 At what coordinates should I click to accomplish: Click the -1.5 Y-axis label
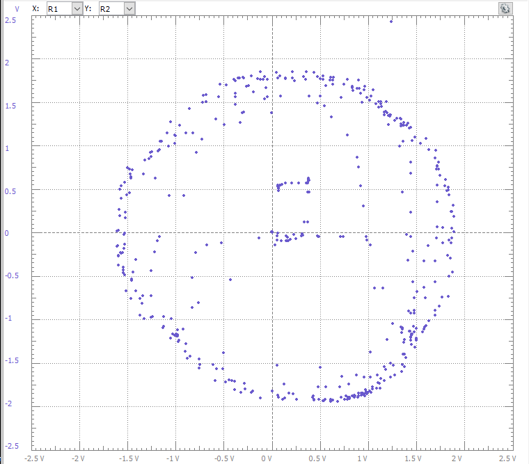click(12, 360)
